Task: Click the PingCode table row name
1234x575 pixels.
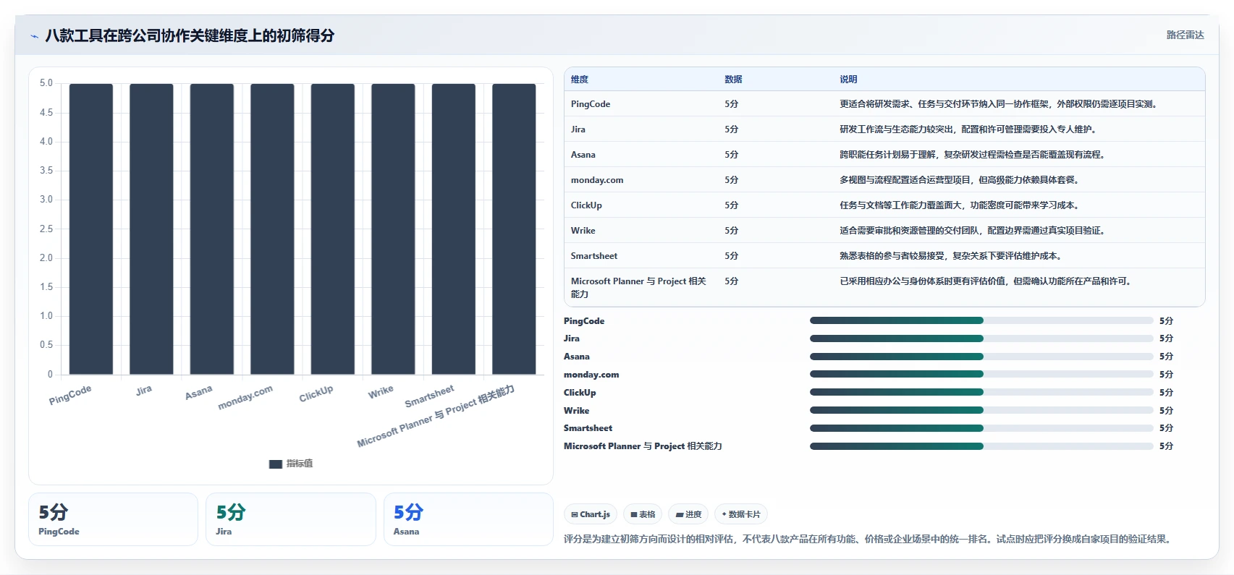Action: [591, 104]
